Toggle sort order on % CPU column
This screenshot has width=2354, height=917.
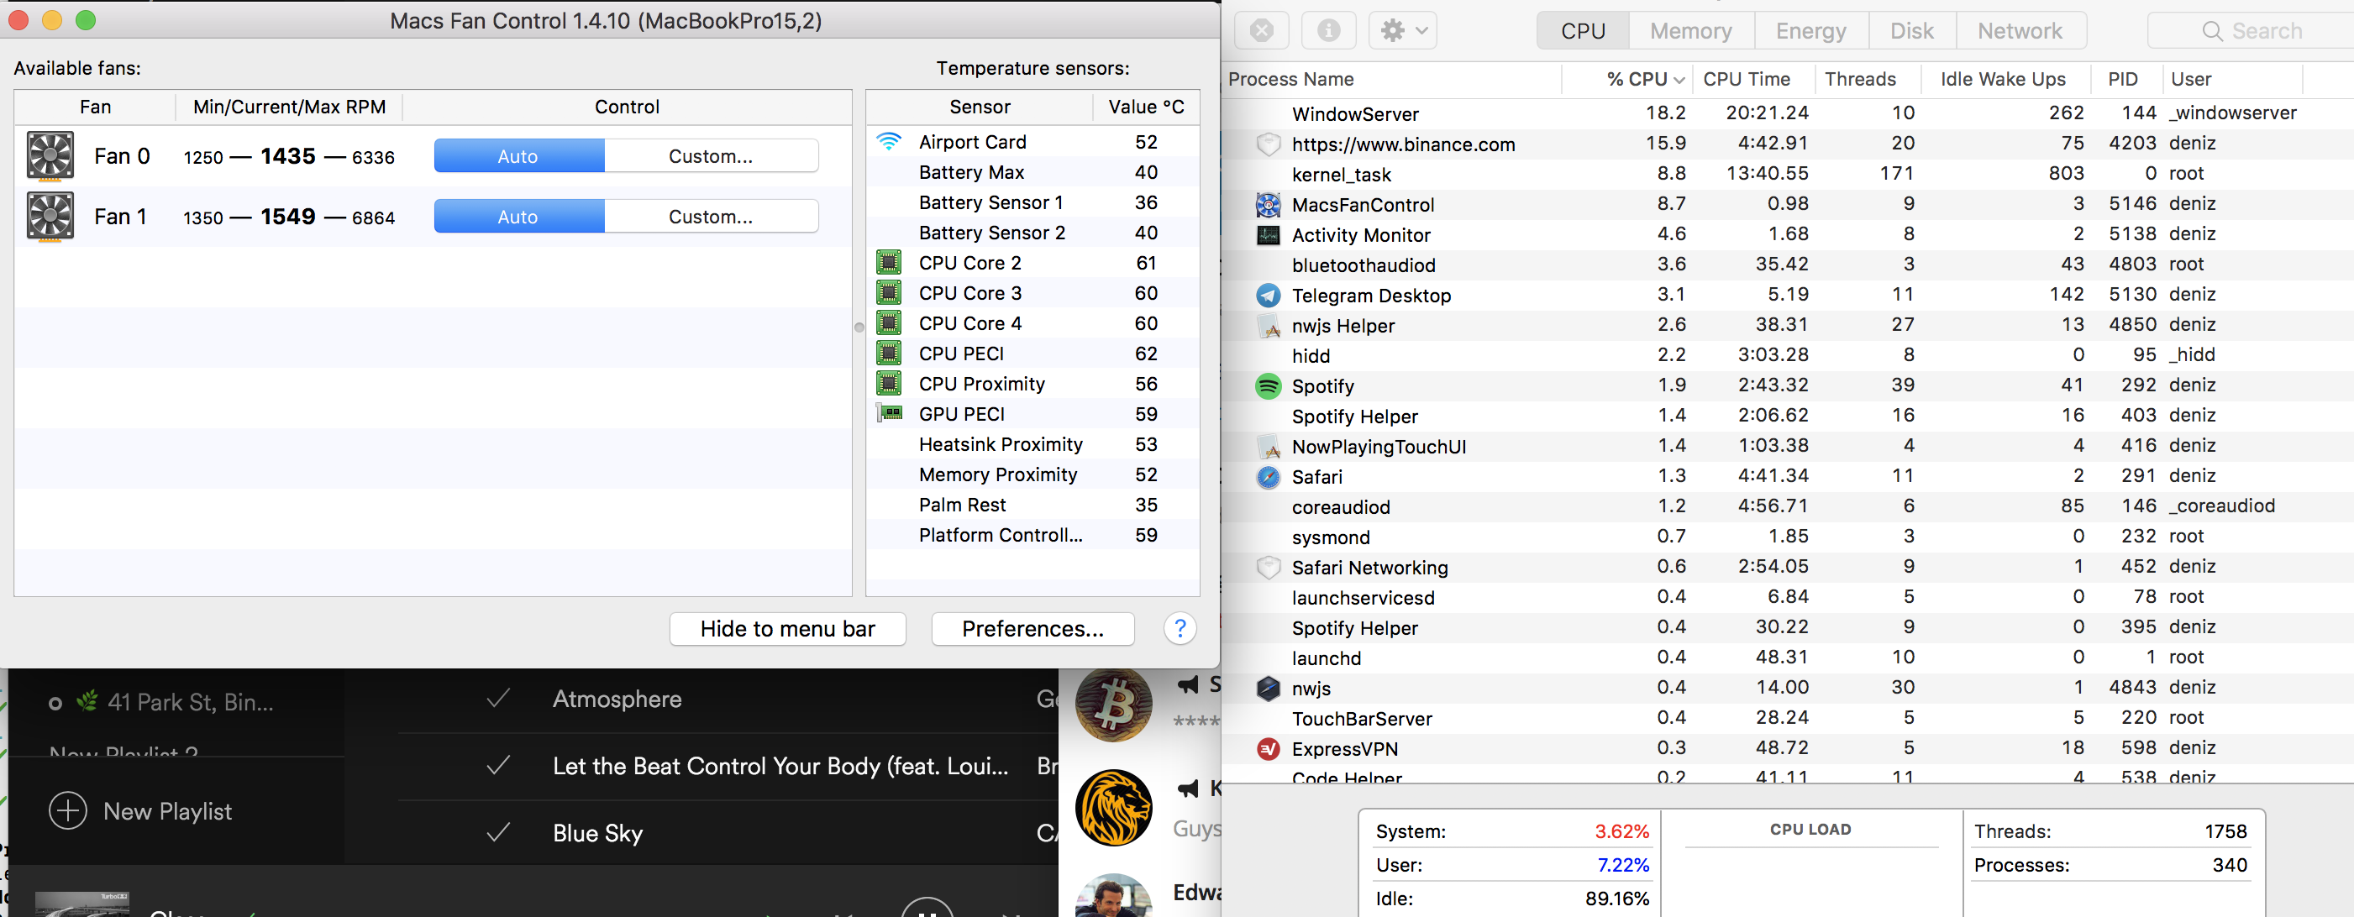(x=1642, y=80)
